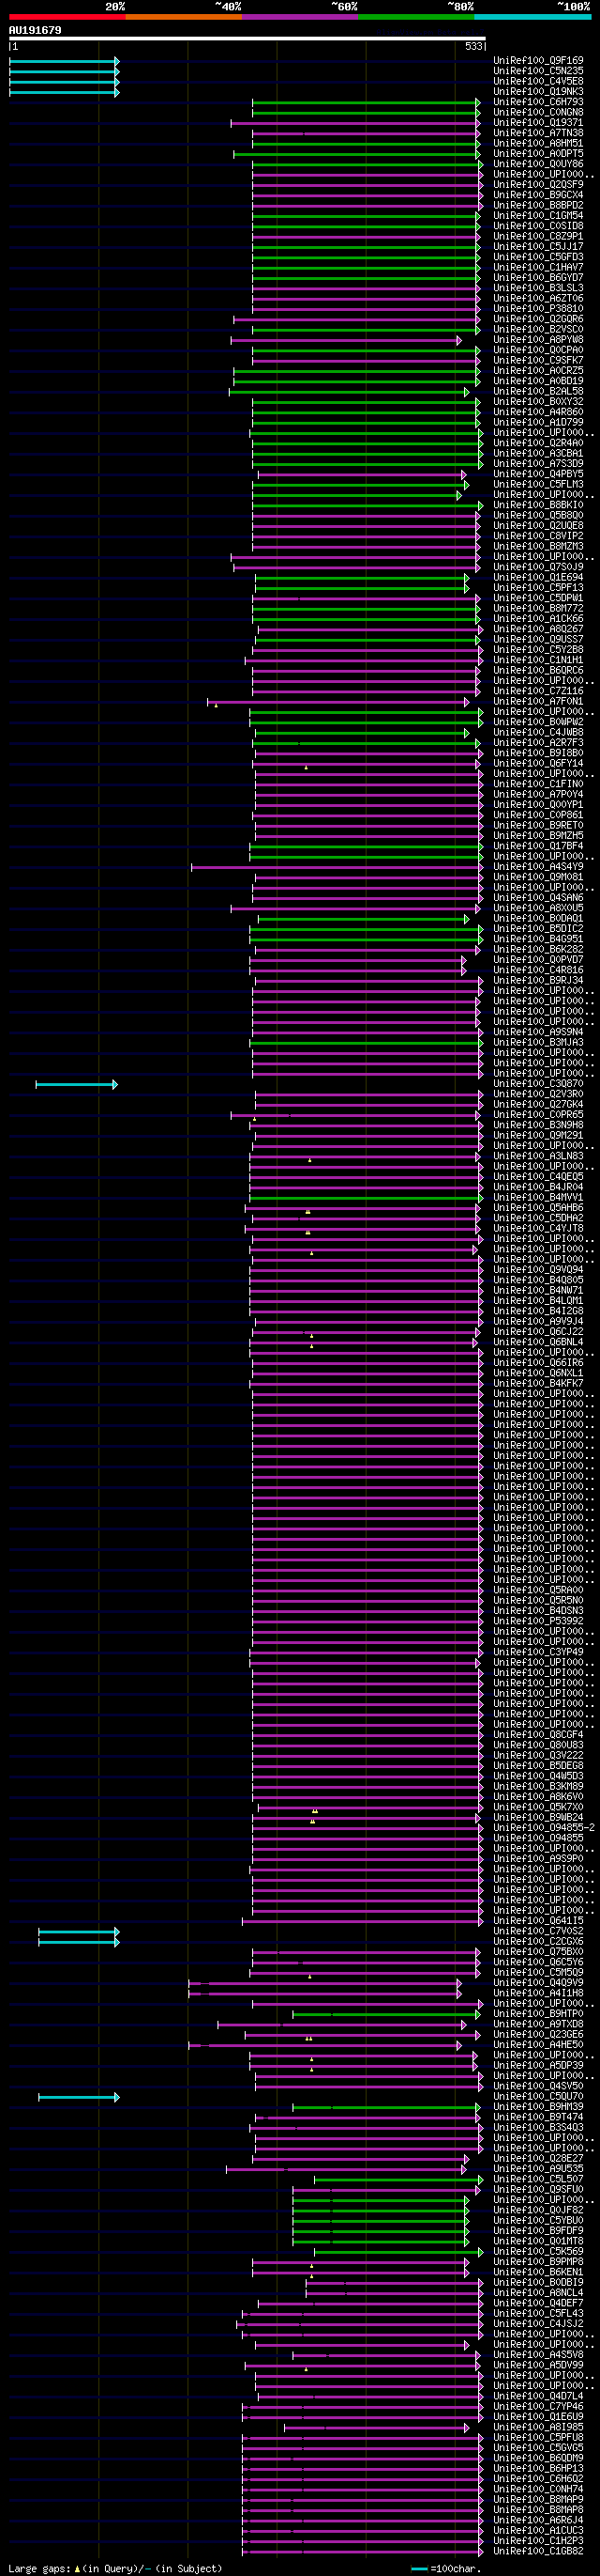
Task: Click the purple alignment bar for UniRef100_A4S4Y9
Action: tap(337, 867)
